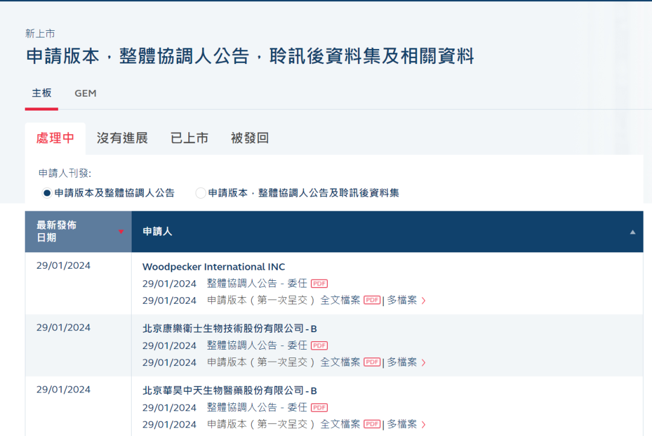
Task: Click red sort arrow in 最新發佈日期 header
Action: pyautogui.click(x=121, y=232)
